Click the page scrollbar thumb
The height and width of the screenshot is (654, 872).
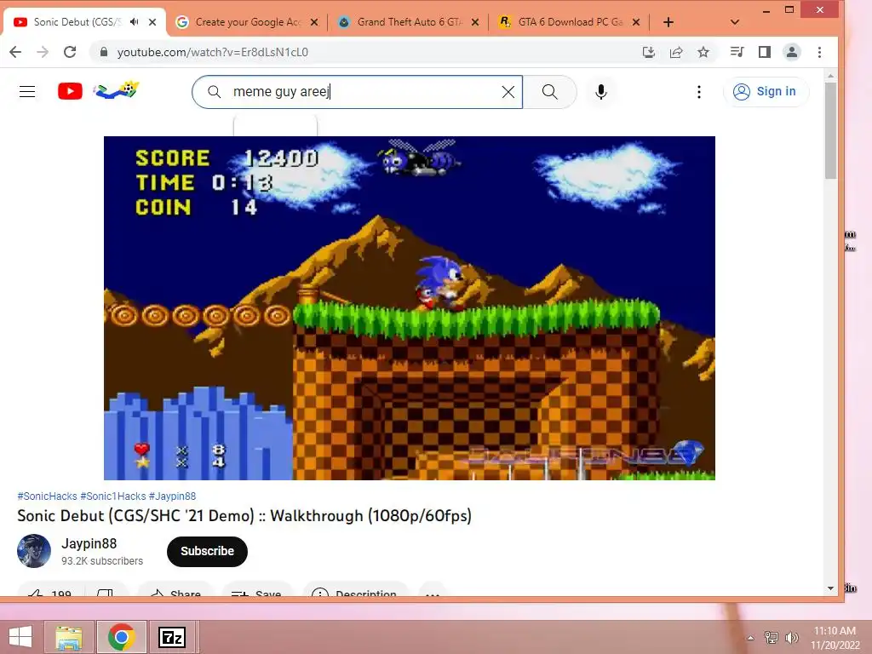(830, 130)
